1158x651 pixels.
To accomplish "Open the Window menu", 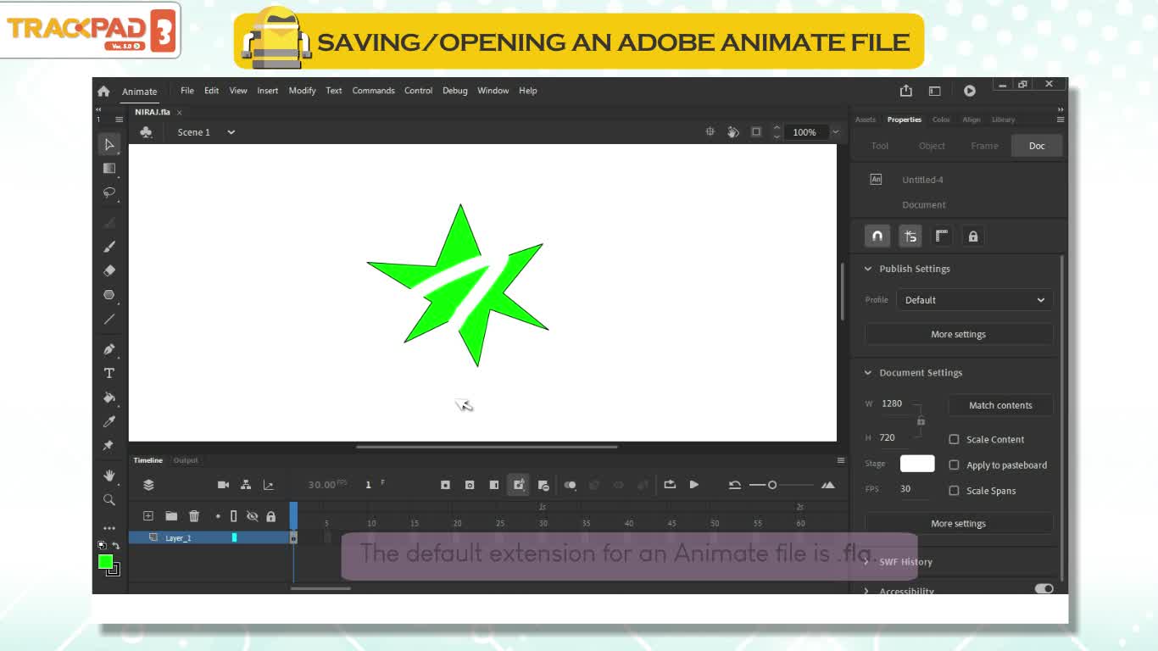I will pyautogui.click(x=493, y=91).
